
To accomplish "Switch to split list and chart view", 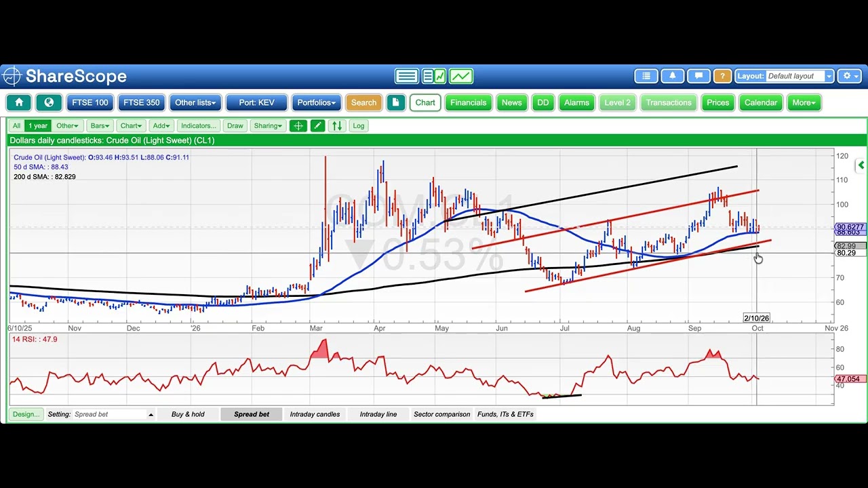I will [434, 76].
